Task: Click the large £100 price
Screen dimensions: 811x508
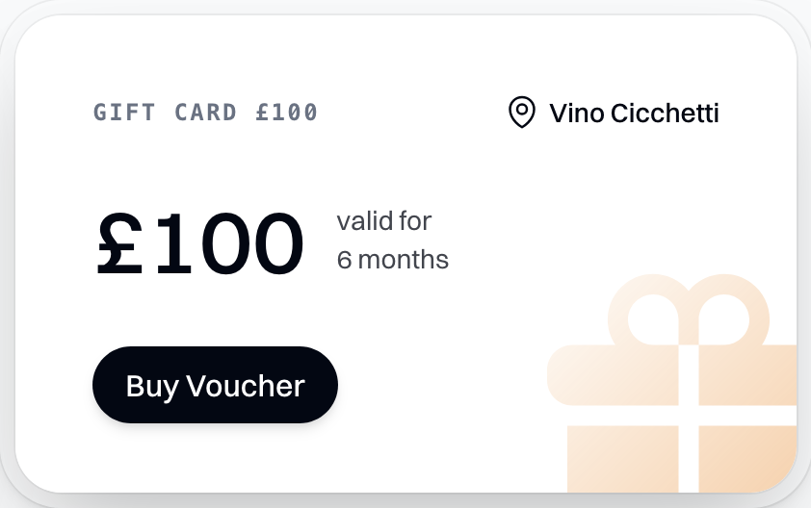Action: [x=200, y=244]
